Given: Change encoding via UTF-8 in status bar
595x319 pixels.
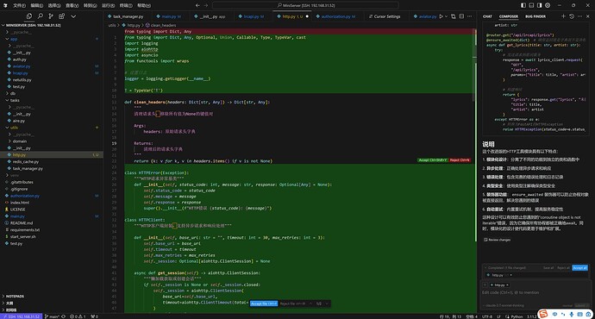Looking at the screenshot, I should click(x=487, y=316).
